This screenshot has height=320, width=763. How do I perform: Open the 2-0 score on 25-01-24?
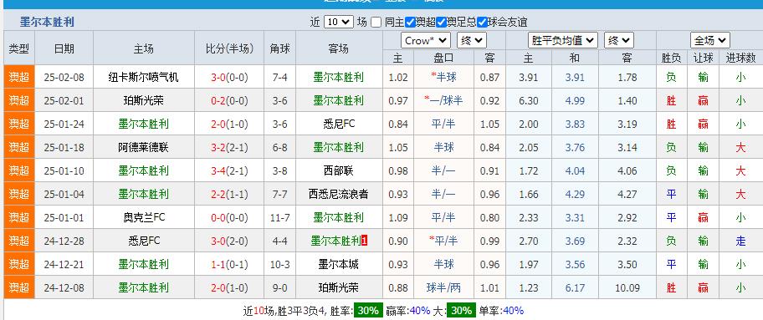[218, 124]
